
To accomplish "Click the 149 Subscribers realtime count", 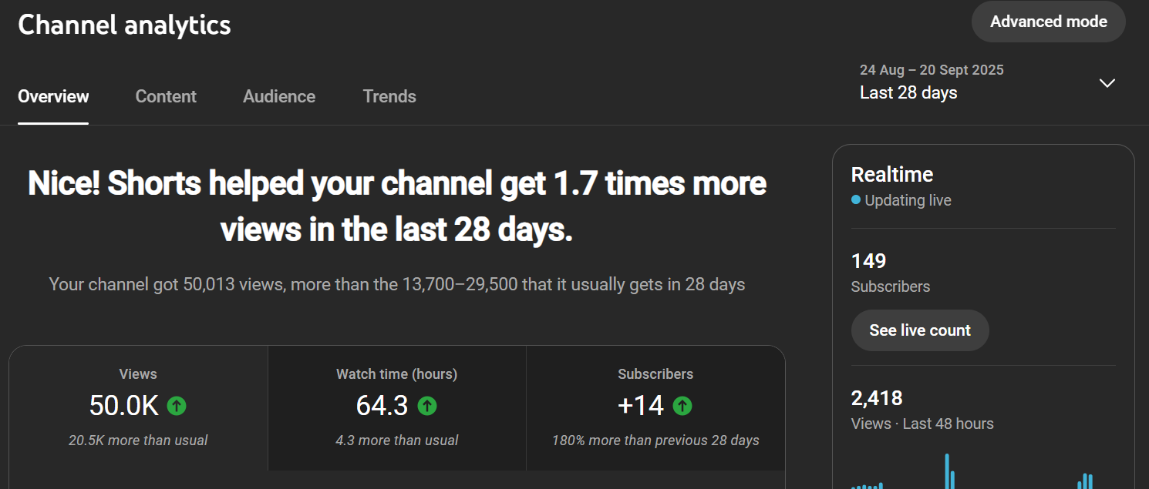I will [x=868, y=262].
